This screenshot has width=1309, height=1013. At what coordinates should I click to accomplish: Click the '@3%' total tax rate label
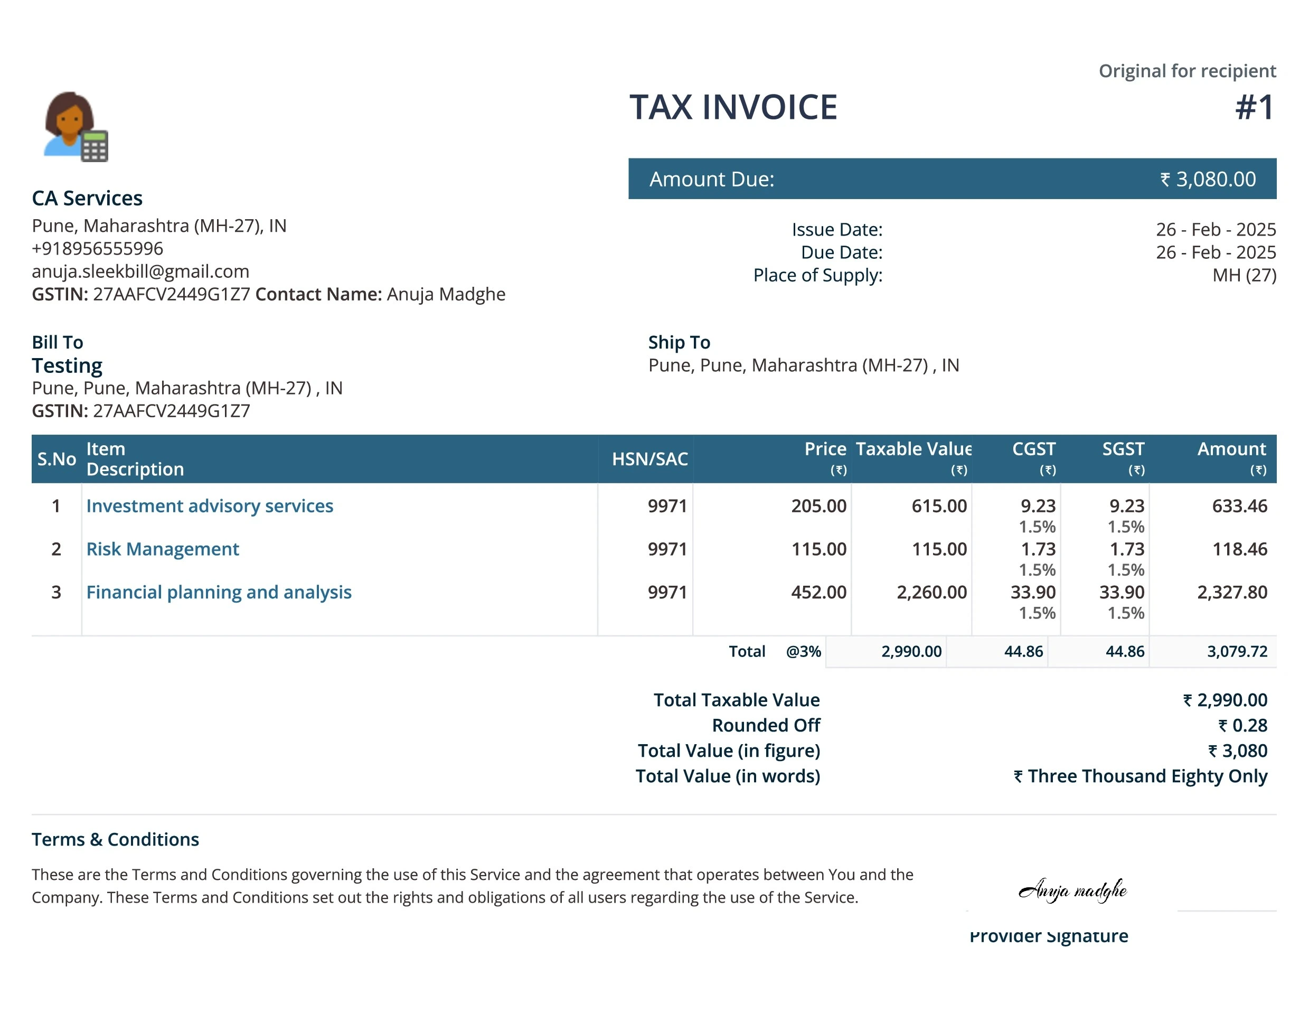803,652
